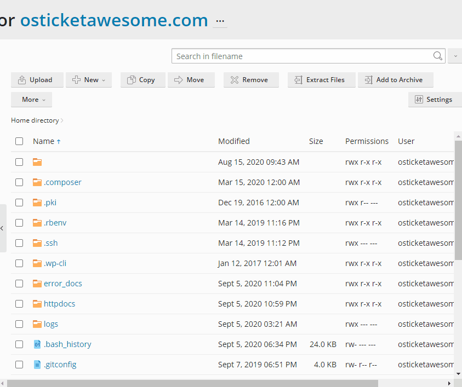Sort by Modified column header

[233, 141]
